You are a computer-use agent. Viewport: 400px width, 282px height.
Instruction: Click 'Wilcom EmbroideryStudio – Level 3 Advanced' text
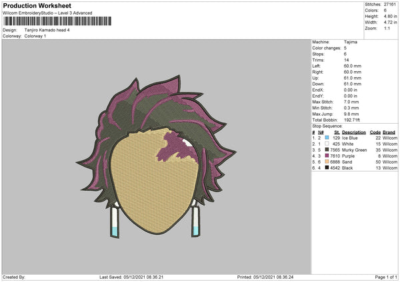tap(47, 13)
